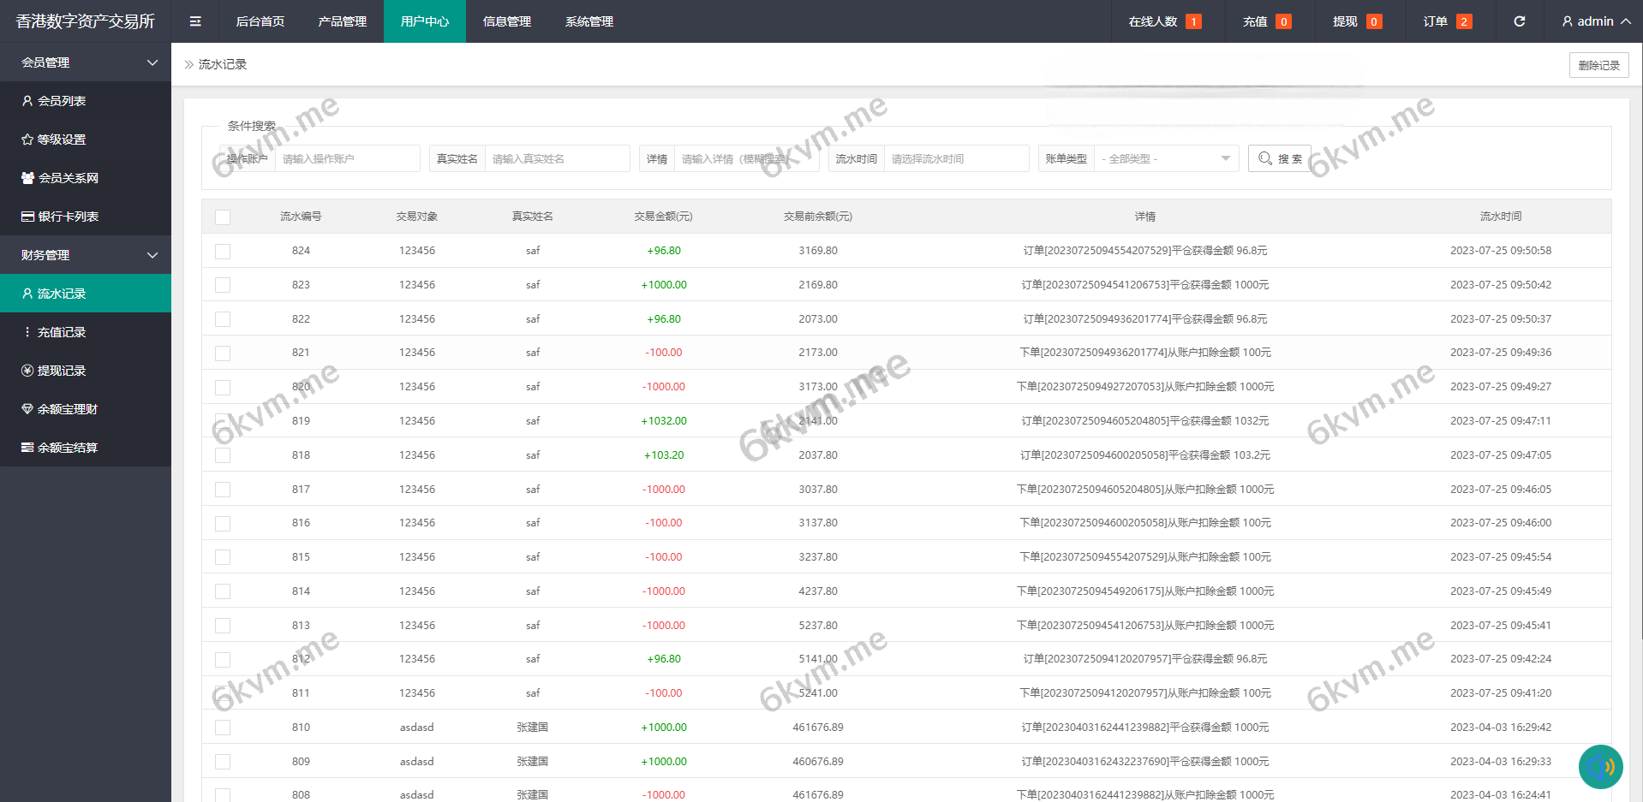This screenshot has width=1643, height=802.
Task: Click the refresh icon in top bar
Action: pos(1519,21)
